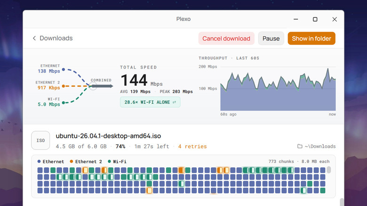Select the ISO file type icon

[x=40, y=140]
